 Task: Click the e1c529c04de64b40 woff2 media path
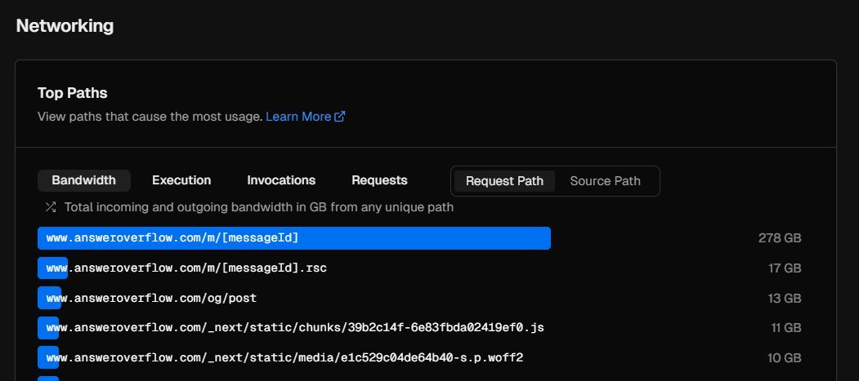point(284,357)
